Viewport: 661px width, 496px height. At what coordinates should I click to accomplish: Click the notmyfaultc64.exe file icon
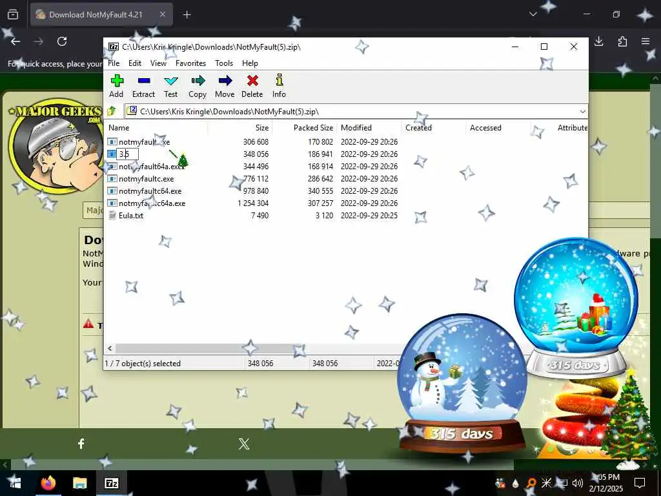click(x=112, y=191)
